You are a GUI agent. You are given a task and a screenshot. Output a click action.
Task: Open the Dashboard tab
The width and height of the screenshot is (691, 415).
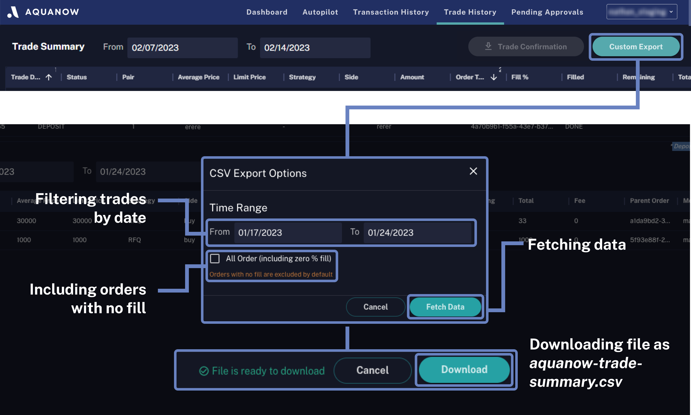267,12
